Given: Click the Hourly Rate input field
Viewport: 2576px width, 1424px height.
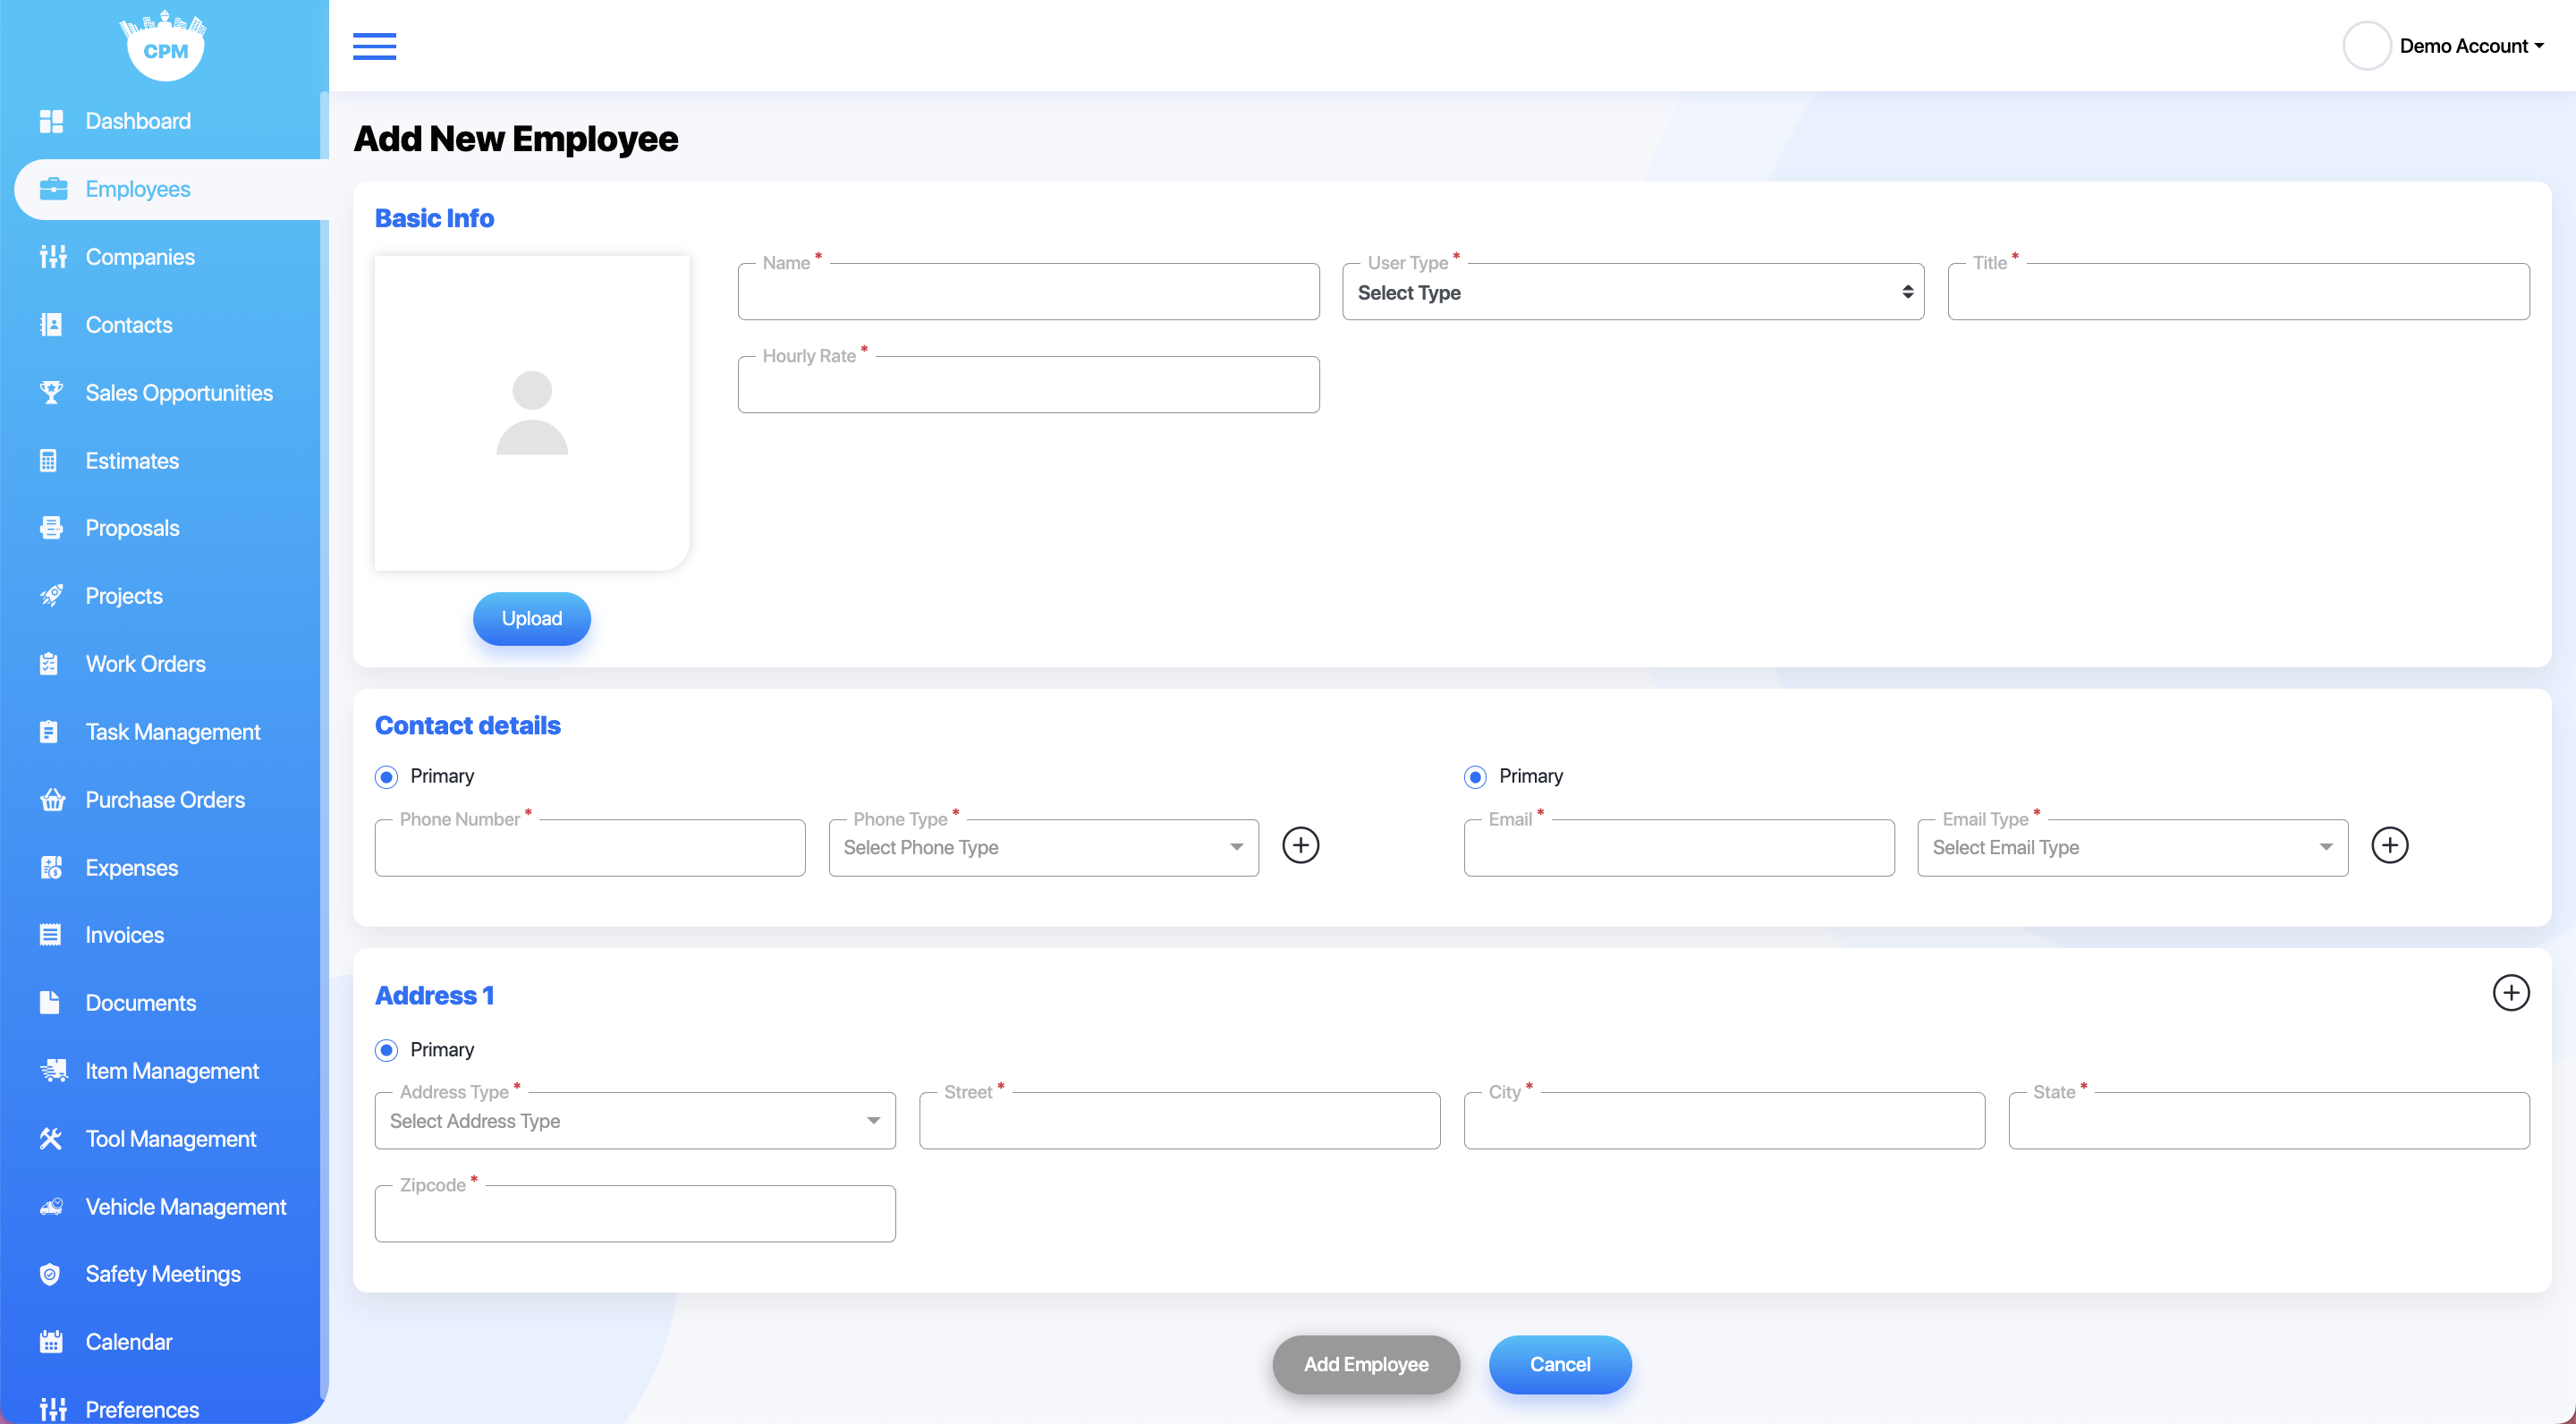Looking at the screenshot, I should coord(1028,385).
